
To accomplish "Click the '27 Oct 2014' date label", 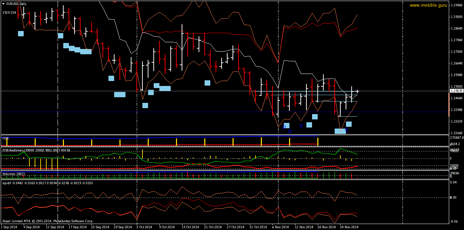I will tap(236, 227).
